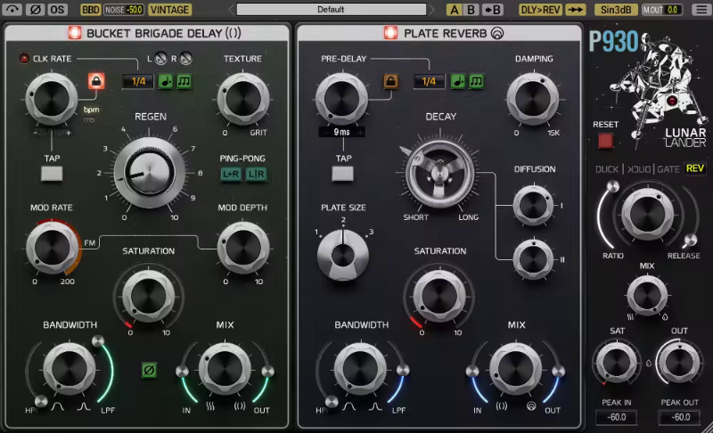The width and height of the screenshot is (713, 433).
Task: Toggle the Bucket Brigade Delay power button
Action: 75,33
